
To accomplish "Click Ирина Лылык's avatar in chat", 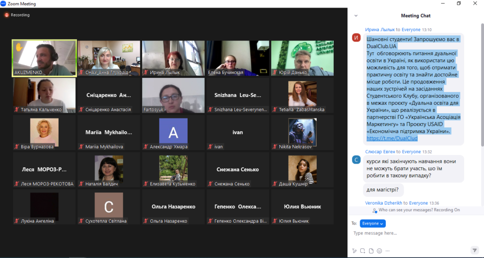I will click(356, 38).
